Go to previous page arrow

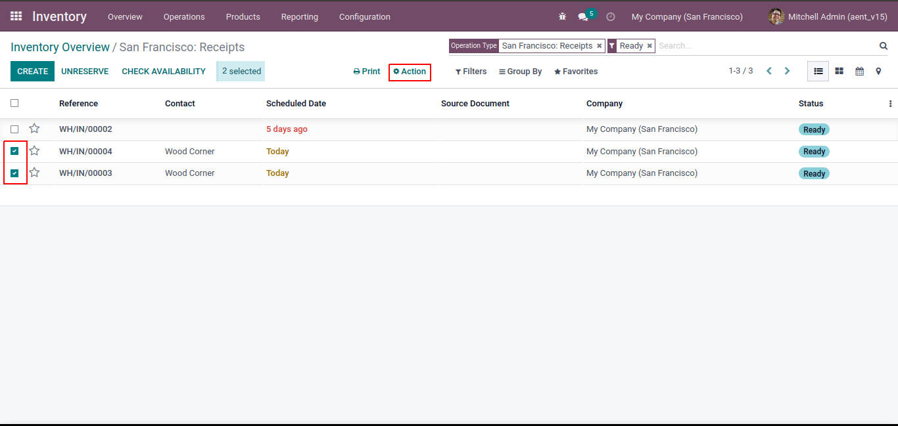(x=769, y=71)
